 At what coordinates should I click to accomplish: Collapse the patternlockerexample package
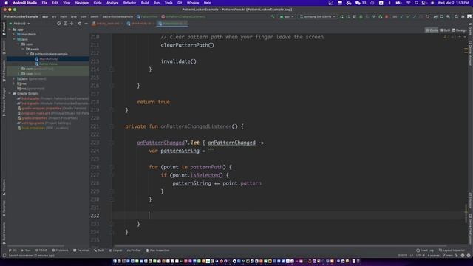pyautogui.click(x=27, y=54)
